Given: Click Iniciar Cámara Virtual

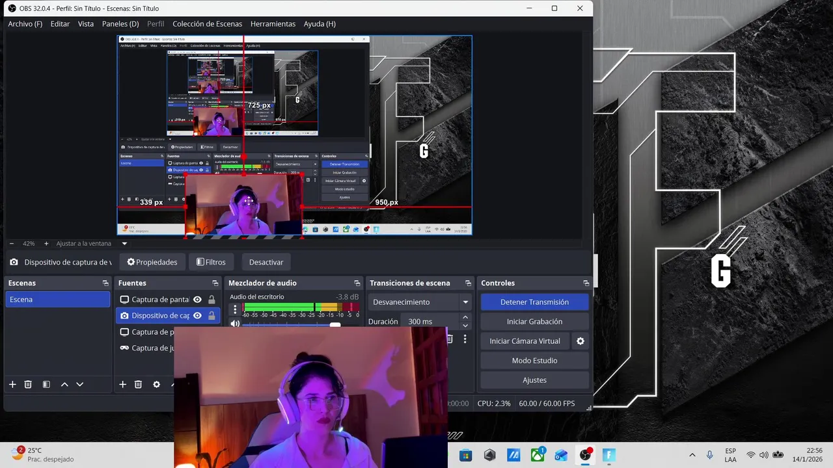Looking at the screenshot, I should (525, 341).
